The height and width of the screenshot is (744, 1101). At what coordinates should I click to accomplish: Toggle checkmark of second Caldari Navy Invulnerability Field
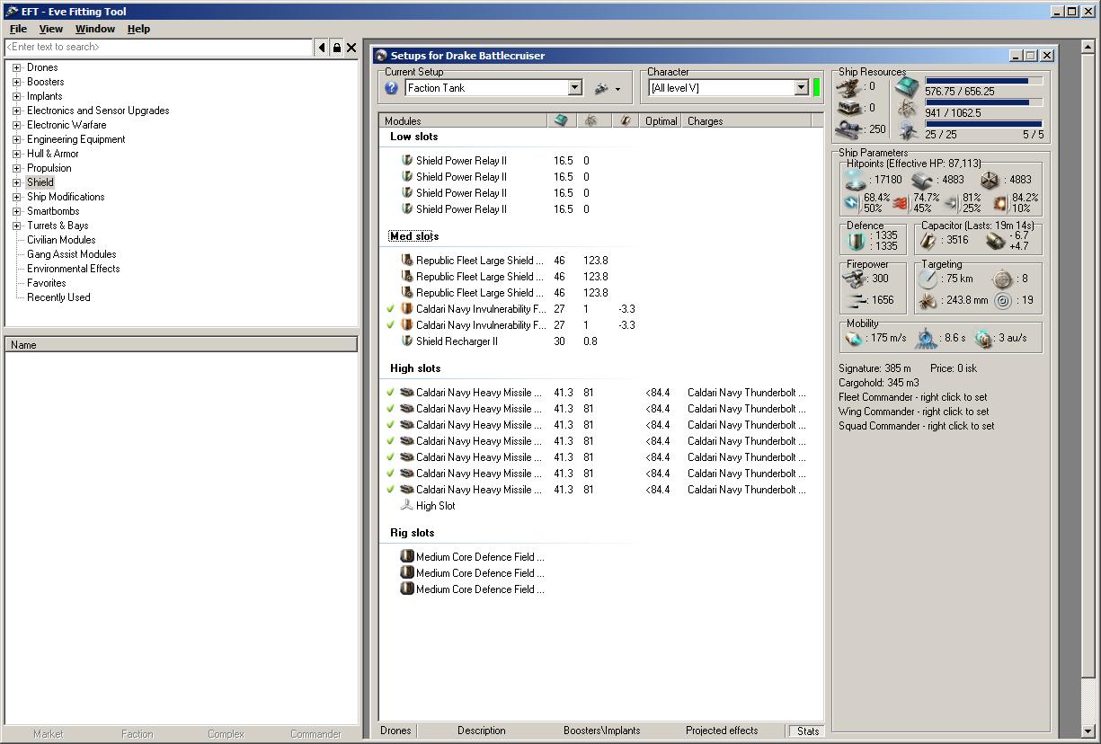(390, 325)
